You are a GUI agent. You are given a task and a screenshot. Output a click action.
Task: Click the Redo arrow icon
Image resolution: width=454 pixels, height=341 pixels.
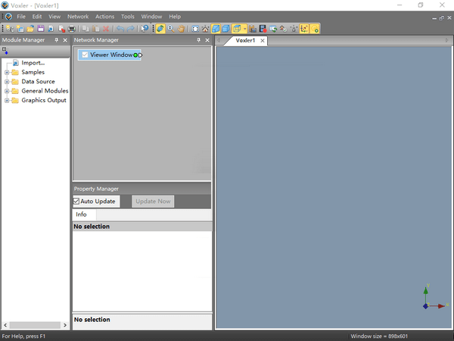(x=131, y=29)
